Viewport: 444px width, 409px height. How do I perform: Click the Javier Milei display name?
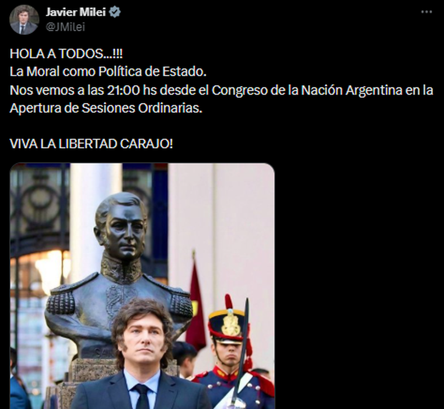pyautogui.click(x=76, y=12)
